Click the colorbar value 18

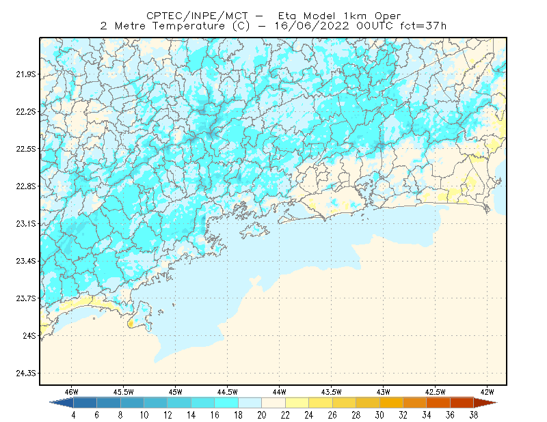[x=238, y=415]
